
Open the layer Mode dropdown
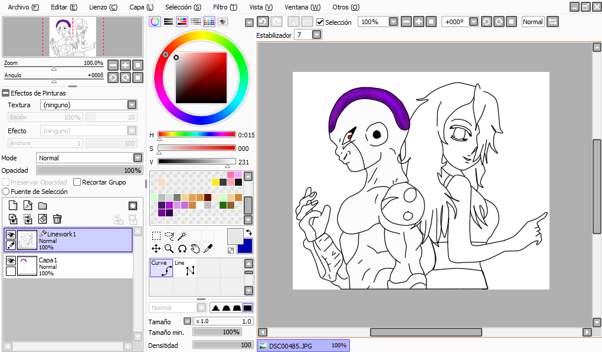click(138, 158)
